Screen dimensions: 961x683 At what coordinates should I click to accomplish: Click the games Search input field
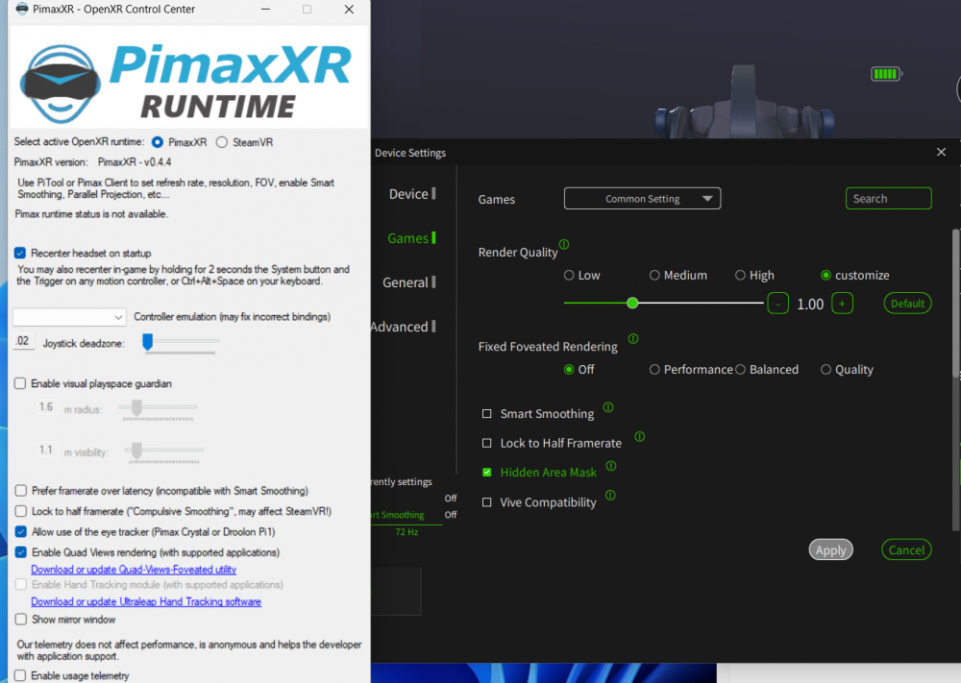click(x=888, y=199)
